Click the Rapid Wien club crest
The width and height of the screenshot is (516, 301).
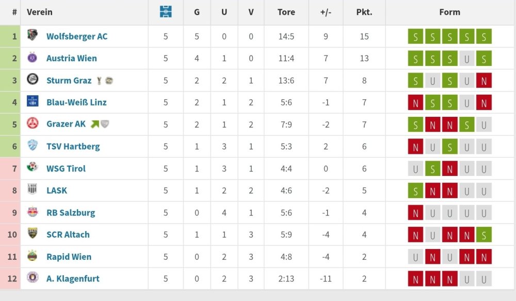coord(33,256)
